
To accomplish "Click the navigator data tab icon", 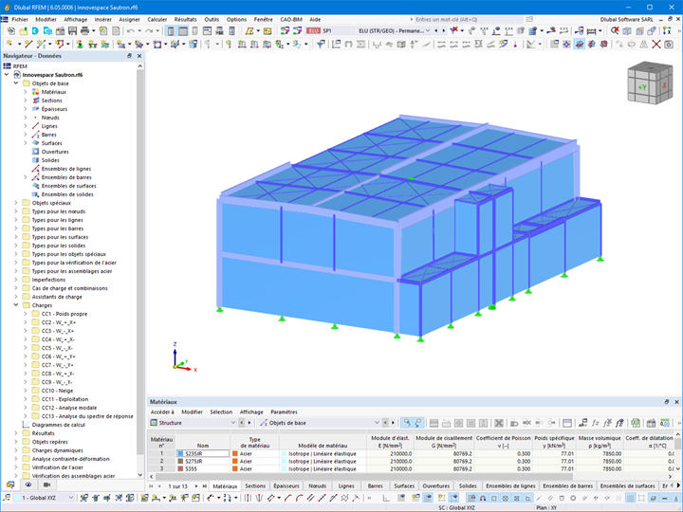I will click(x=10, y=485).
